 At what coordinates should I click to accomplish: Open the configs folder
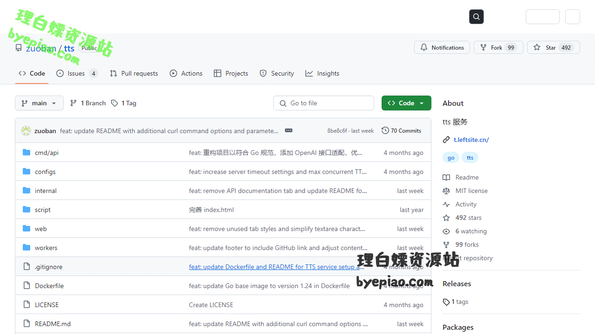pyautogui.click(x=45, y=172)
